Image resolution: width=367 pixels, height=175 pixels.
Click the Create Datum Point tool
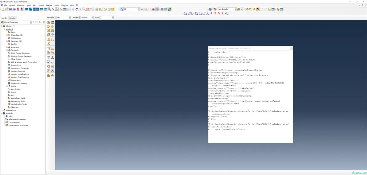tap(48, 57)
